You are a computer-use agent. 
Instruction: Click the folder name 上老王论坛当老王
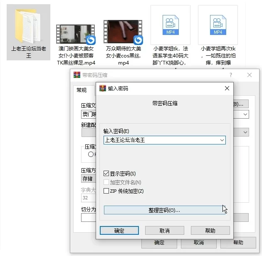pyautogui.click(x=29, y=52)
